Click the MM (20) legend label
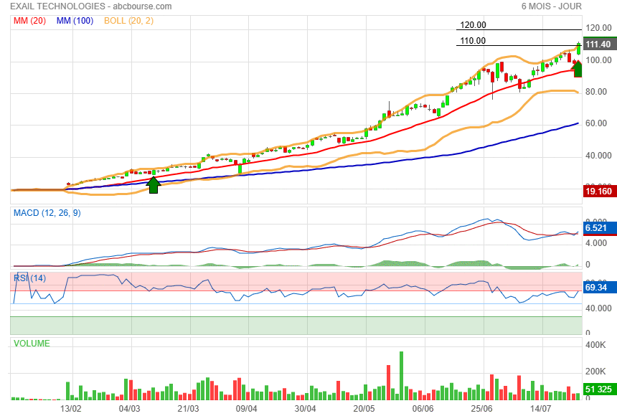This screenshot has width=617, height=416. (30, 21)
